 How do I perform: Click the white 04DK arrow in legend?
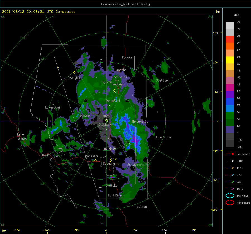pyautogui.click(x=230, y=161)
